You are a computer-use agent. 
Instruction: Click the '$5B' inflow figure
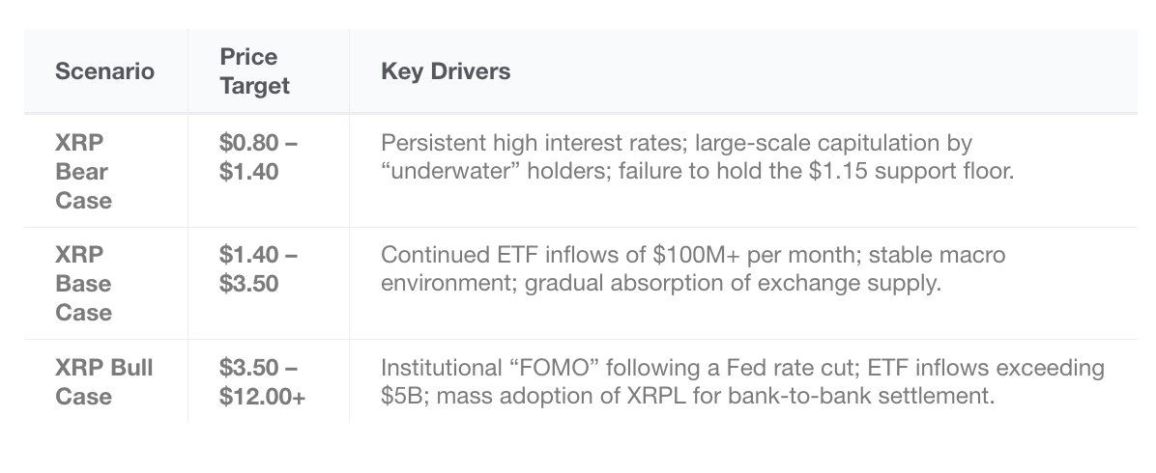point(399,397)
